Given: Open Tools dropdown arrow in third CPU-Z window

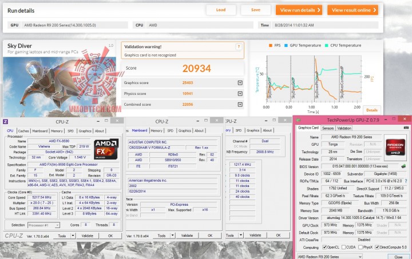Looking at the screenshot, I should coord(241,235).
